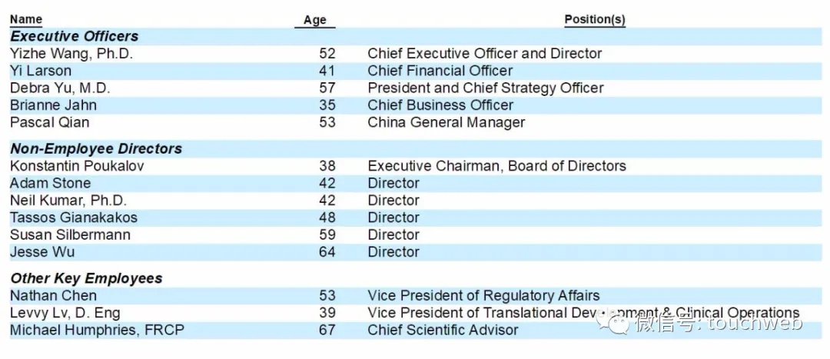
Task: Select the Executive Officers section heading
Action: click(x=74, y=36)
